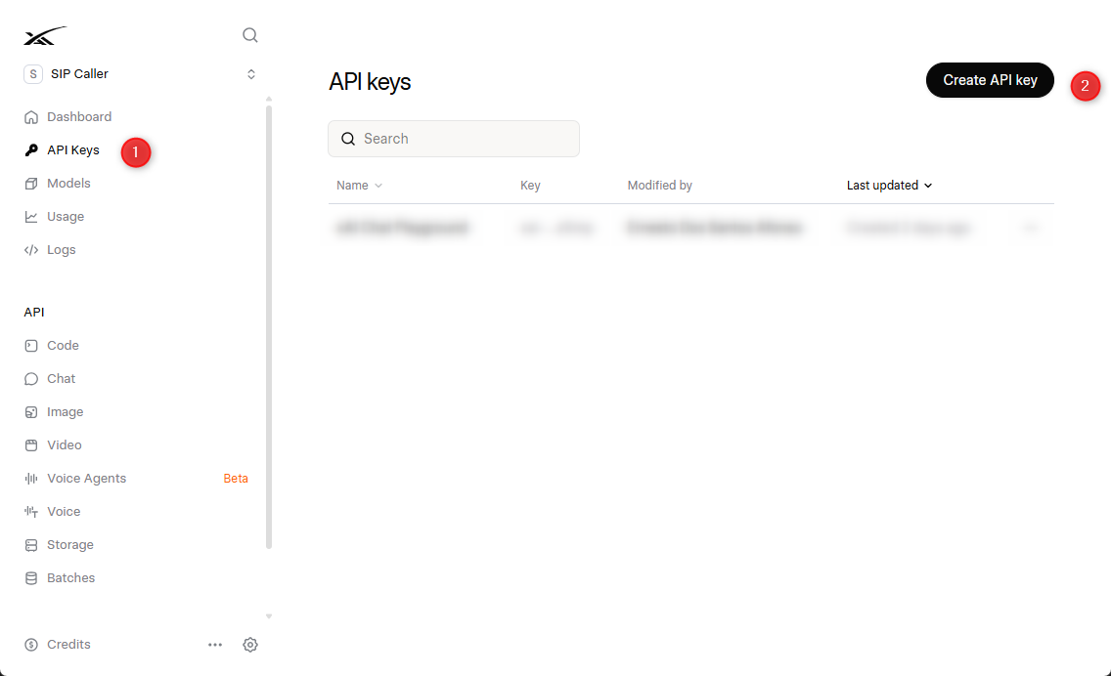Viewport: 1111px width, 676px height.
Task: Open the settings gear icon
Action: [x=250, y=645]
